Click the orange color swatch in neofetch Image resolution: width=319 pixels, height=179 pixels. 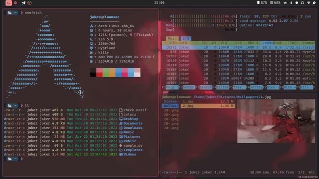[x=112, y=73]
